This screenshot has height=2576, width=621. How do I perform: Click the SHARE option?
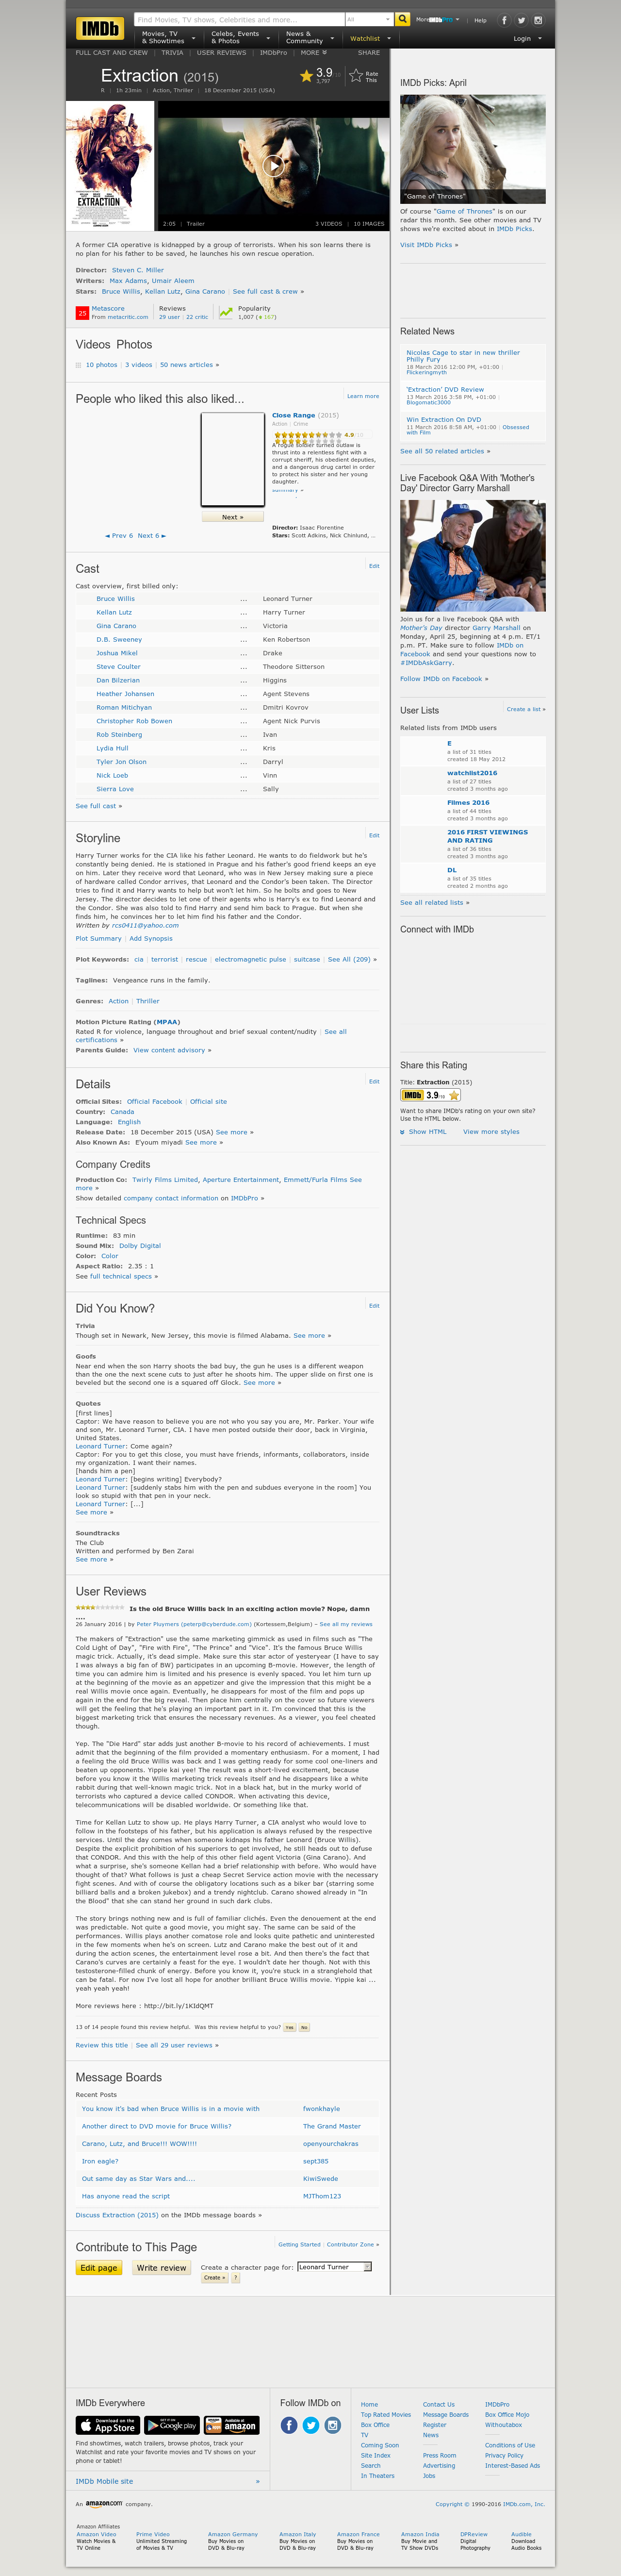(x=369, y=53)
